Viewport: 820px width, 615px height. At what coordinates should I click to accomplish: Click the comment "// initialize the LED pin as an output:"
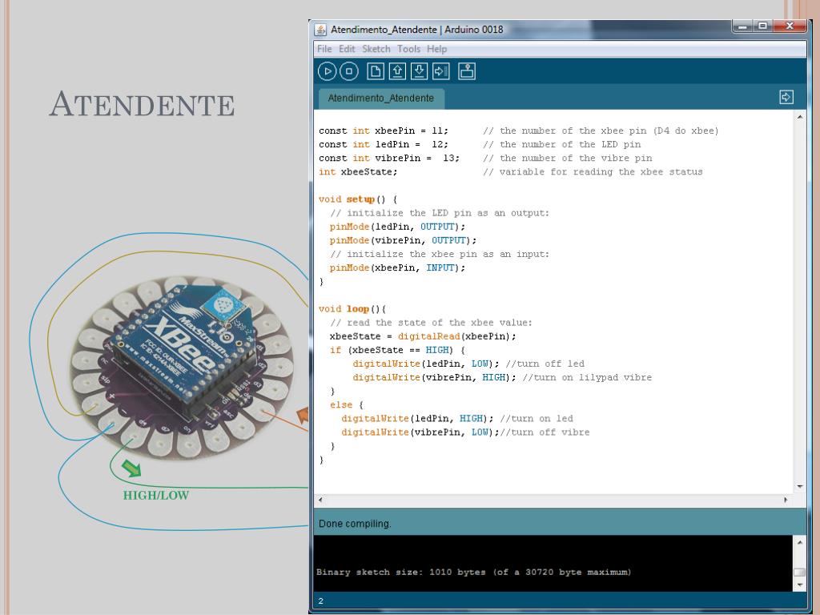(x=440, y=213)
